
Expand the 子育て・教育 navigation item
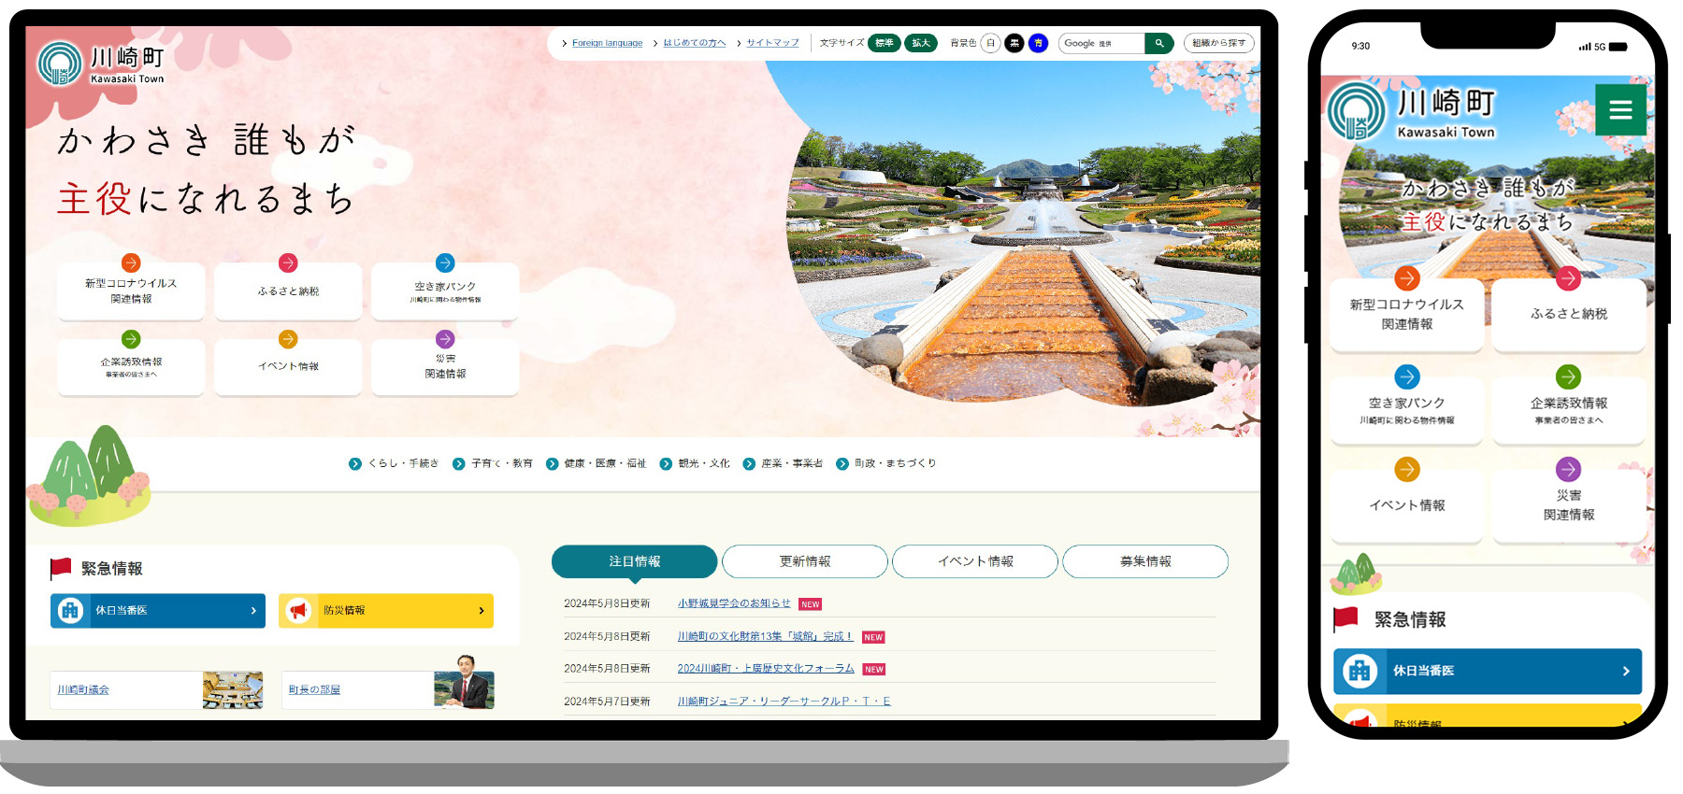(x=493, y=463)
